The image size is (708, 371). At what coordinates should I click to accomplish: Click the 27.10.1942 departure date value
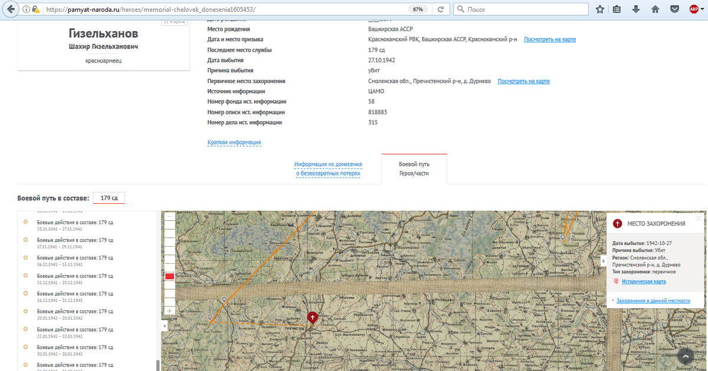[381, 60]
